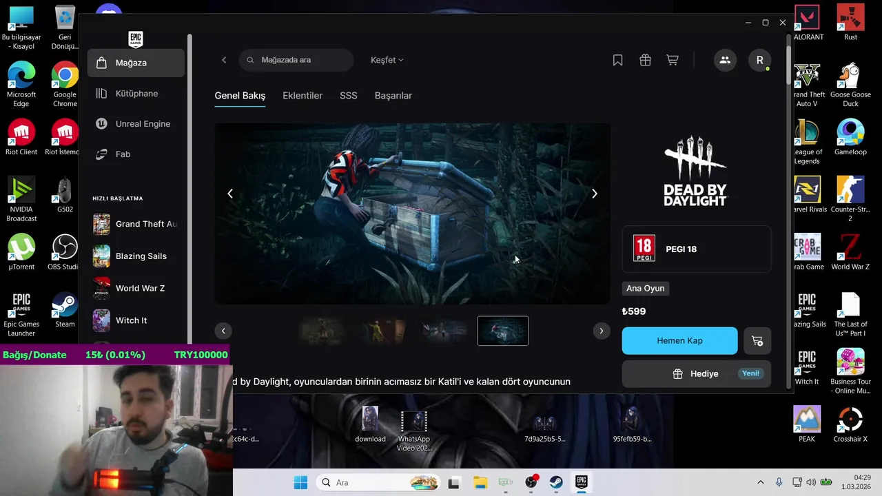Screen dimensions: 882x496
Task: Open File Explorer from taskbar
Action: coord(480,482)
